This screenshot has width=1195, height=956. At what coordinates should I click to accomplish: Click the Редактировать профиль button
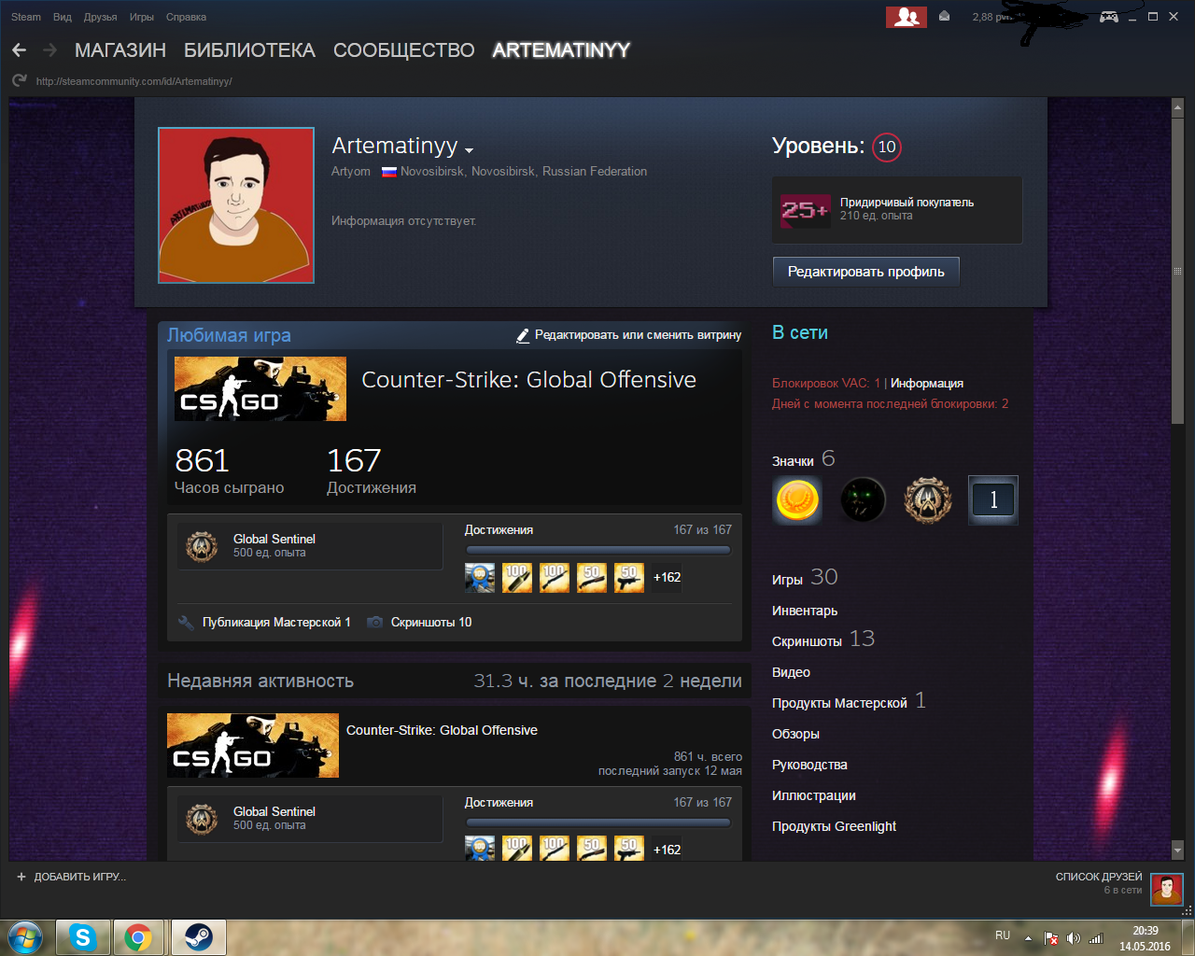pyautogui.click(x=866, y=272)
